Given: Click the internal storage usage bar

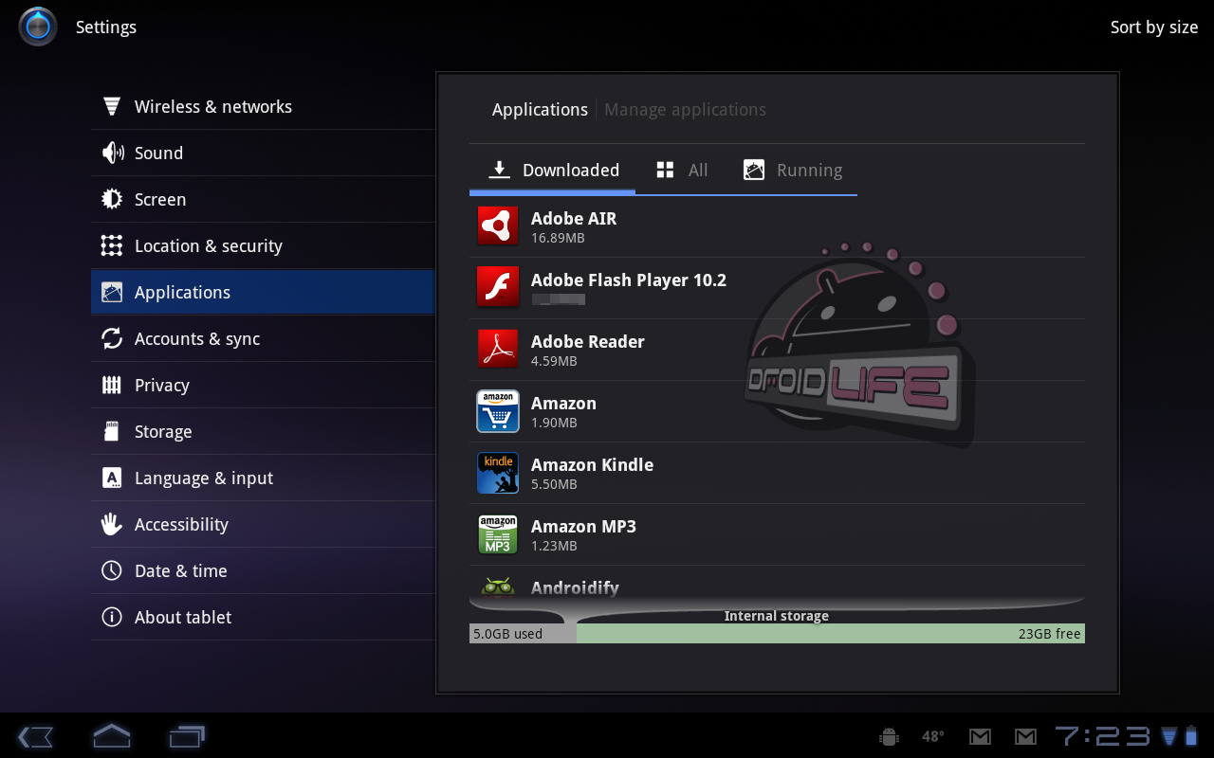Looking at the screenshot, I should (777, 634).
